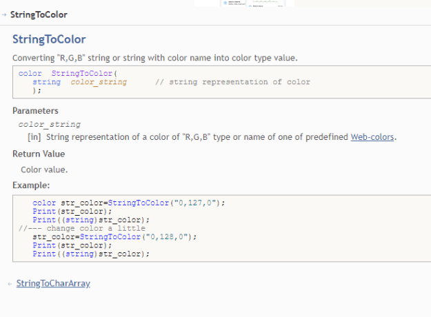Click the '//--- change color a little' comment
Screen dimensions: 431x317
click(82, 228)
